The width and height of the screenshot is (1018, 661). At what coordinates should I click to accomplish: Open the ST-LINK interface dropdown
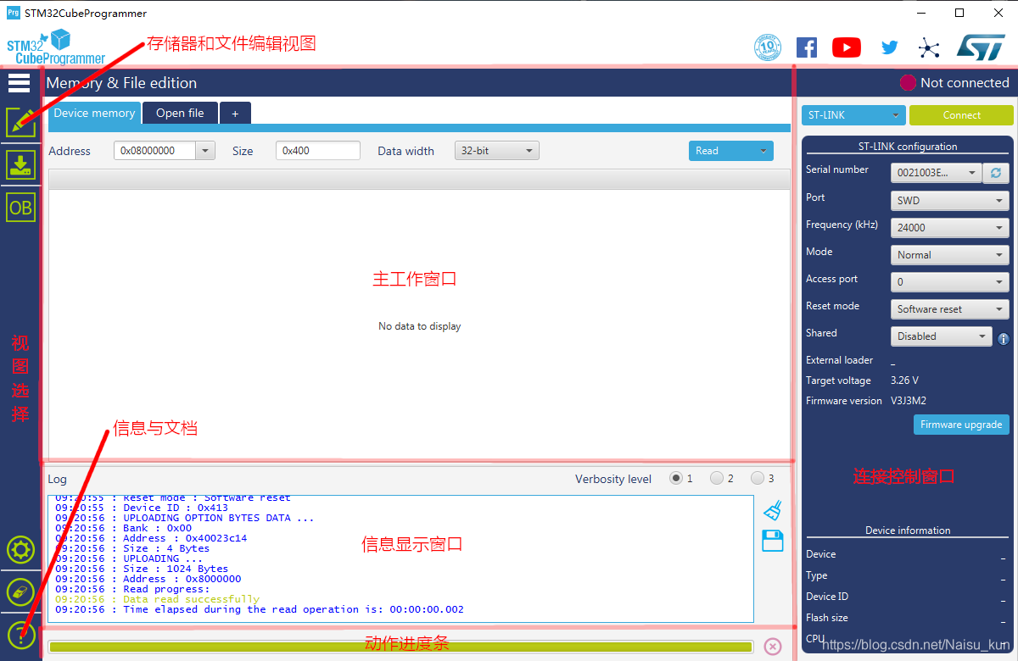pos(853,115)
